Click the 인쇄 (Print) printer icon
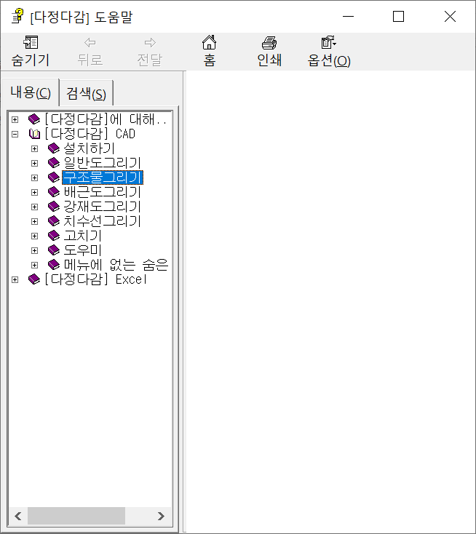The width and height of the screenshot is (476, 534). [x=269, y=43]
